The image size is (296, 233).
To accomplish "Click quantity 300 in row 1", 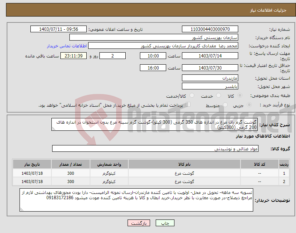I will point(71,173).
